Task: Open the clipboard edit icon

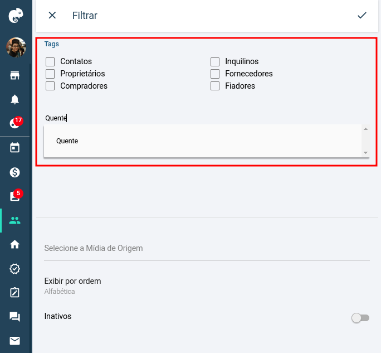Action: coord(15,292)
